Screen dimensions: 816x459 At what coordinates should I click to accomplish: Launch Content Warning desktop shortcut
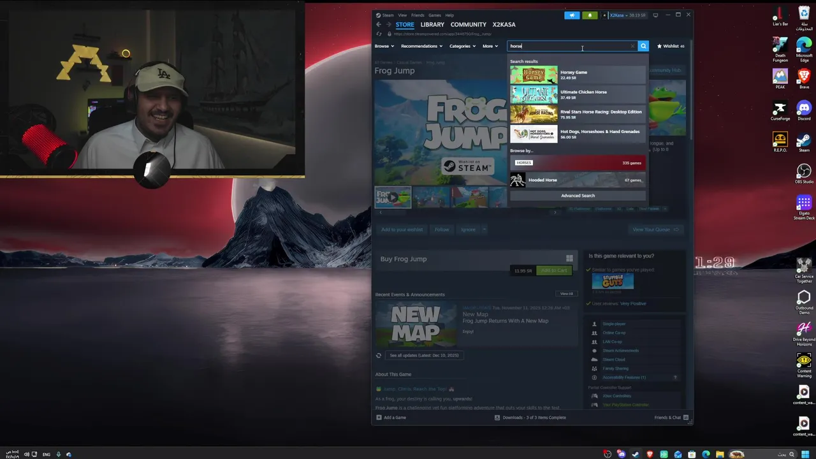(x=804, y=365)
